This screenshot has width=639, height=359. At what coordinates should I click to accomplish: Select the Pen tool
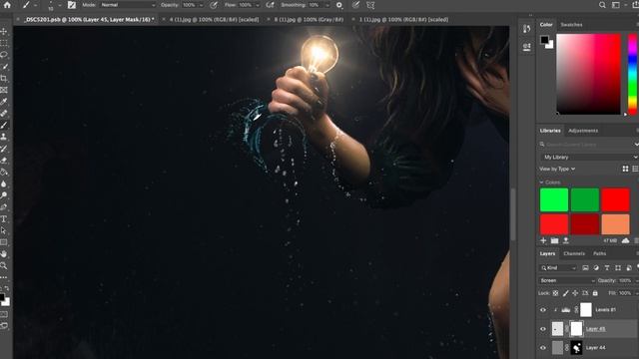[x=4, y=207]
